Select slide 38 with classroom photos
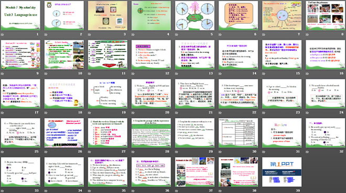 (x=239, y=172)
